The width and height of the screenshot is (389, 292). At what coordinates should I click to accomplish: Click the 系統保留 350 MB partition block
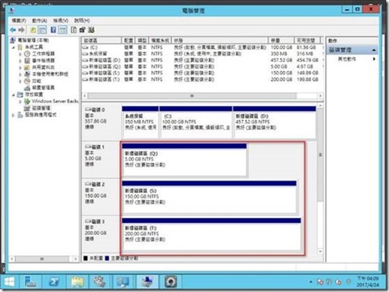coord(140,122)
